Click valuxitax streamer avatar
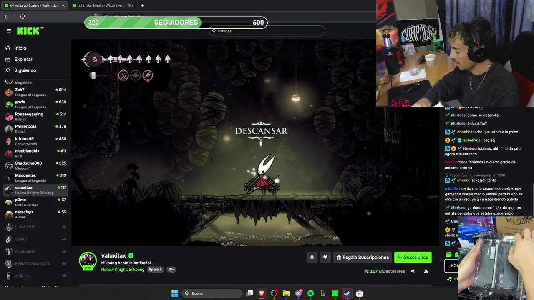This screenshot has height=300, width=534. click(x=88, y=261)
